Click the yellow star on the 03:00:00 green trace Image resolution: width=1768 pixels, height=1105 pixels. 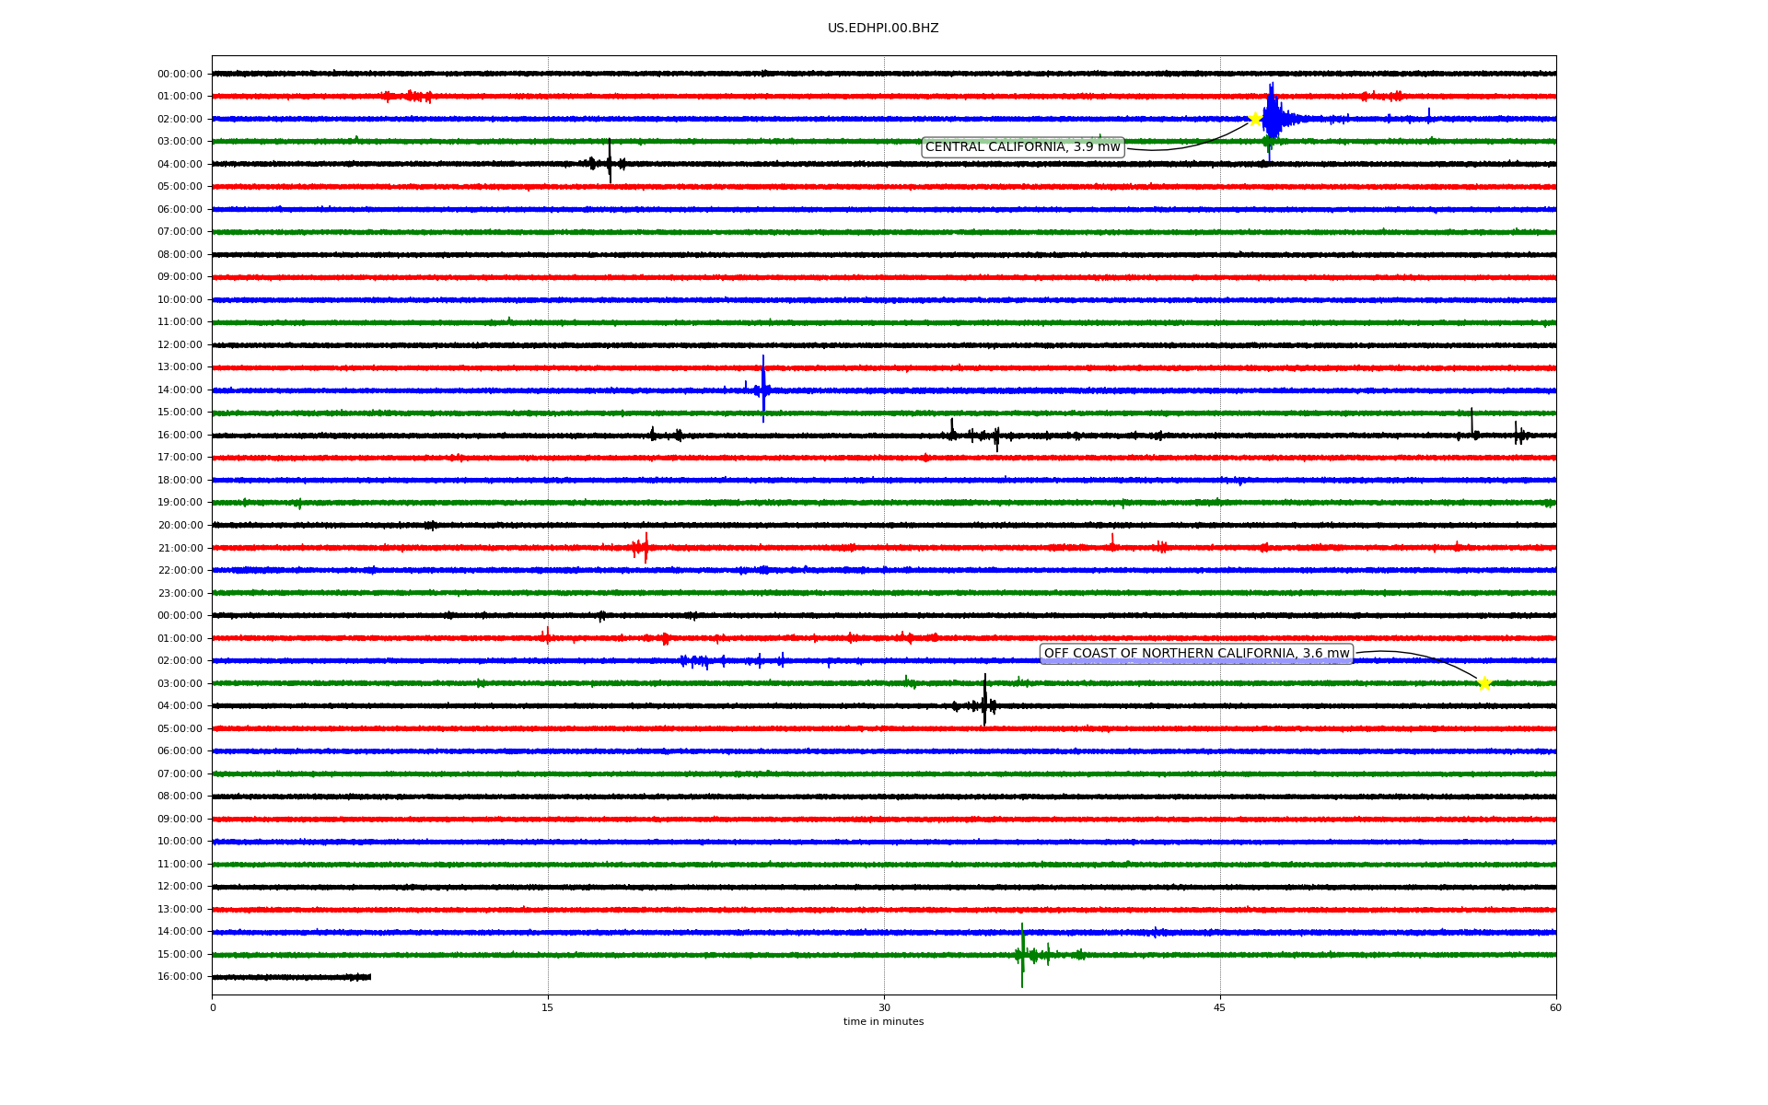coord(1483,683)
